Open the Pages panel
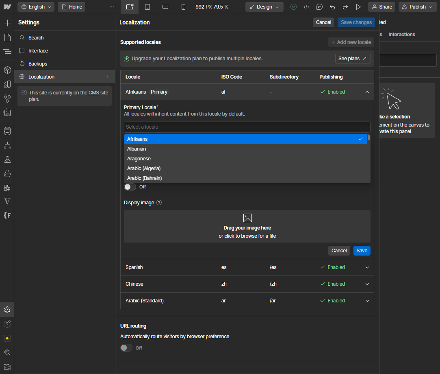440x374 pixels. (x=7, y=37)
